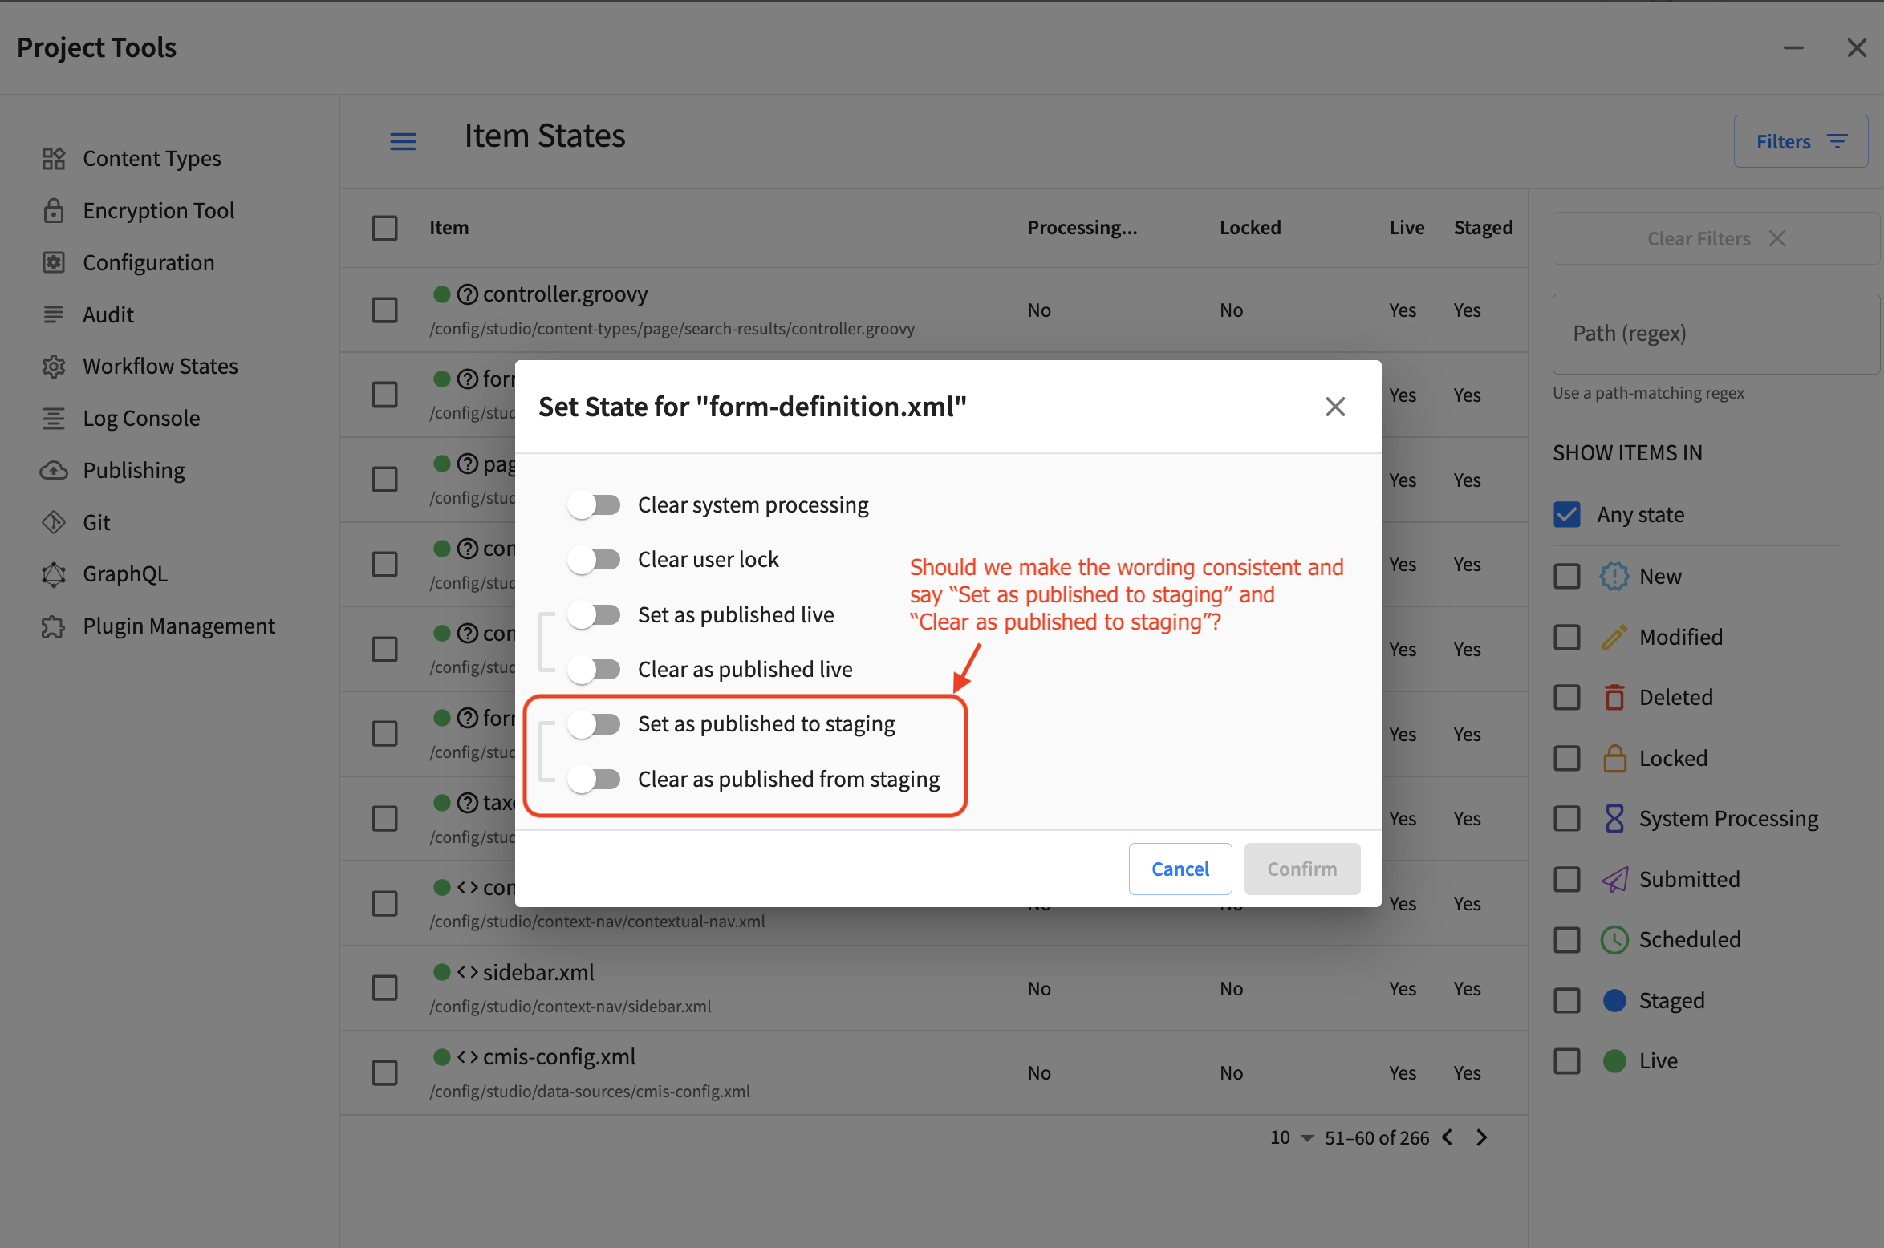Open the Filters panel
Viewport: 1884px width, 1248px height.
(x=1800, y=140)
